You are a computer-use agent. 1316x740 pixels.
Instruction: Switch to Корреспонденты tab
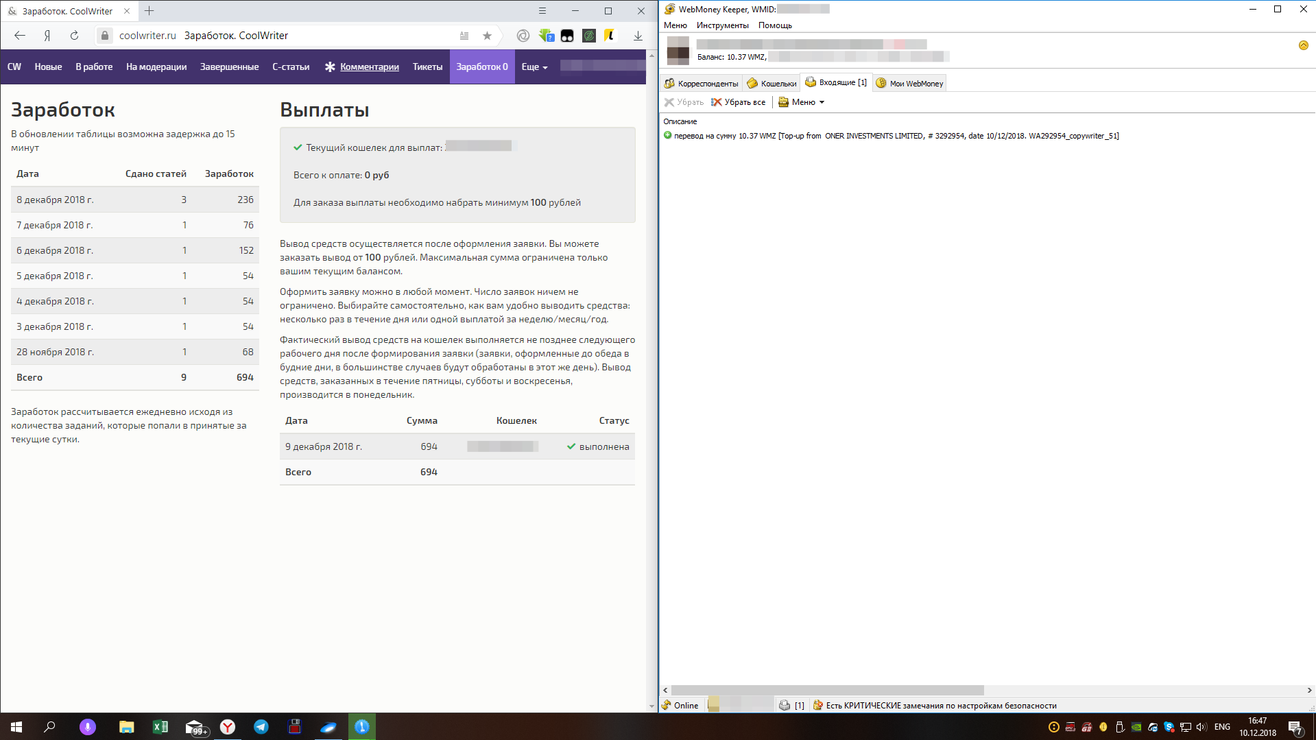(702, 84)
